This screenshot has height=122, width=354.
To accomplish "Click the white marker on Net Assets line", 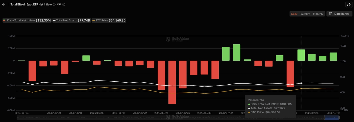I will (301, 83).
